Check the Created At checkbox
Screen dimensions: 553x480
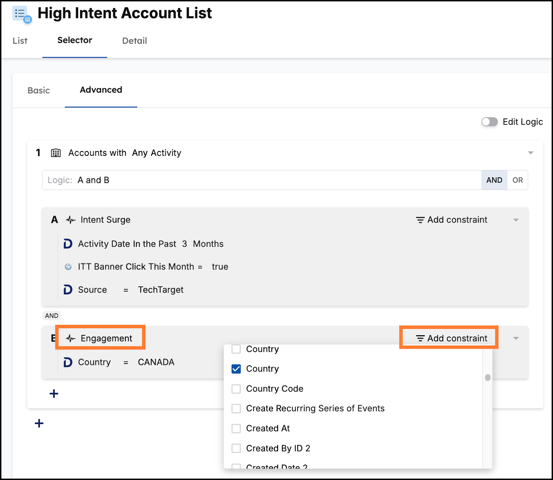pyautogui.click(x=236, y=429)
